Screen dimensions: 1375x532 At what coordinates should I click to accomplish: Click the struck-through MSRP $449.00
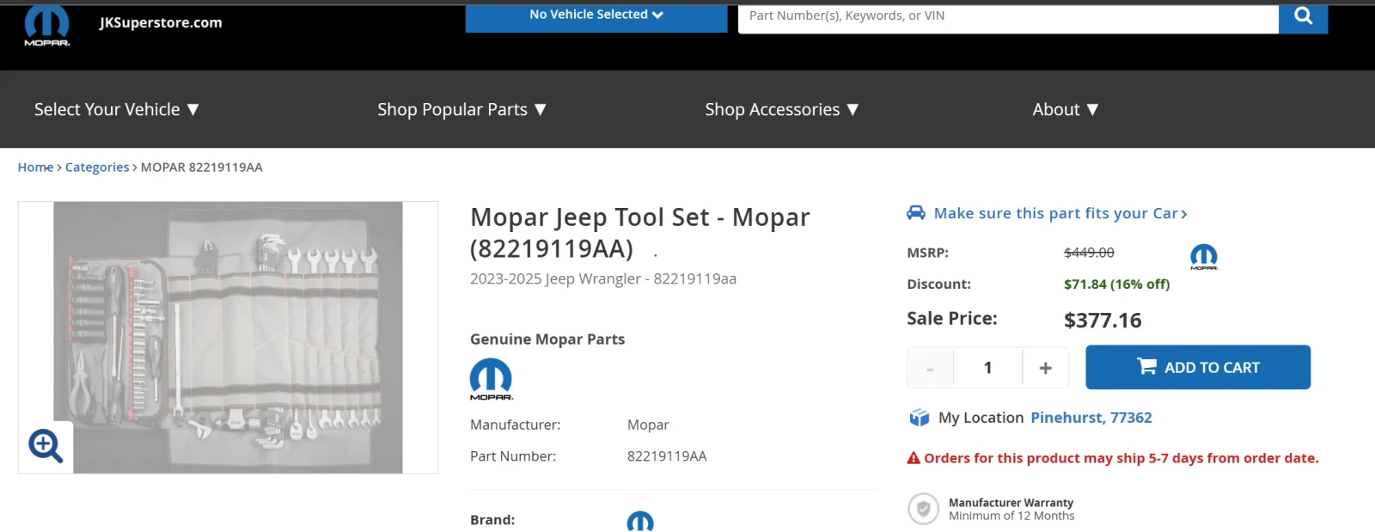click(1089, 253)
